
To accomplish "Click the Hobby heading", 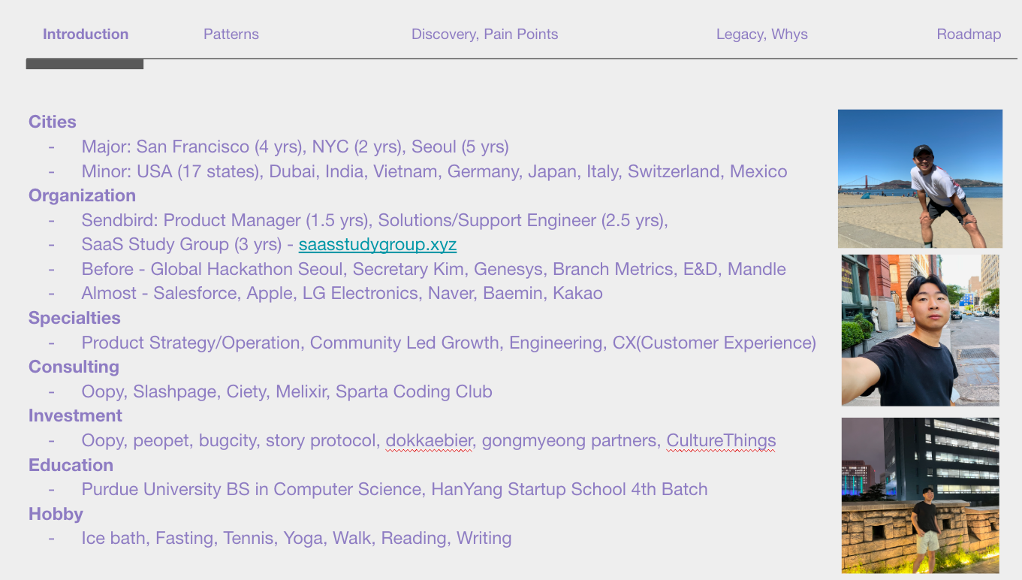I will click(56, 514).
